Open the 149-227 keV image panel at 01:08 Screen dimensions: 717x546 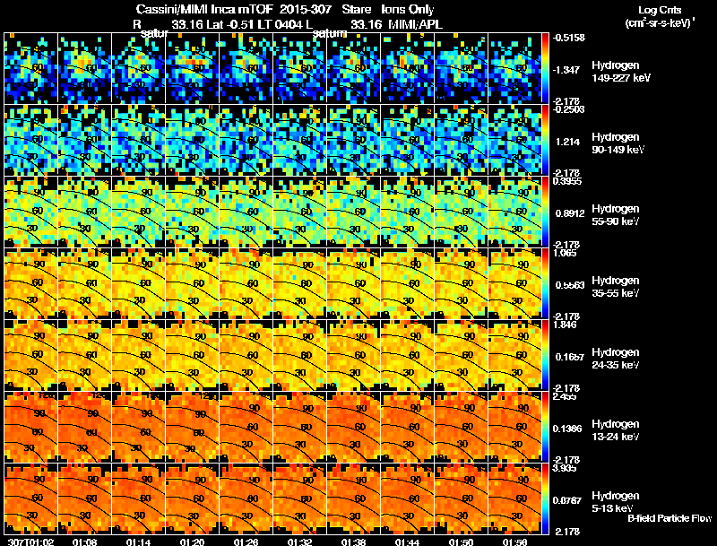84,68
